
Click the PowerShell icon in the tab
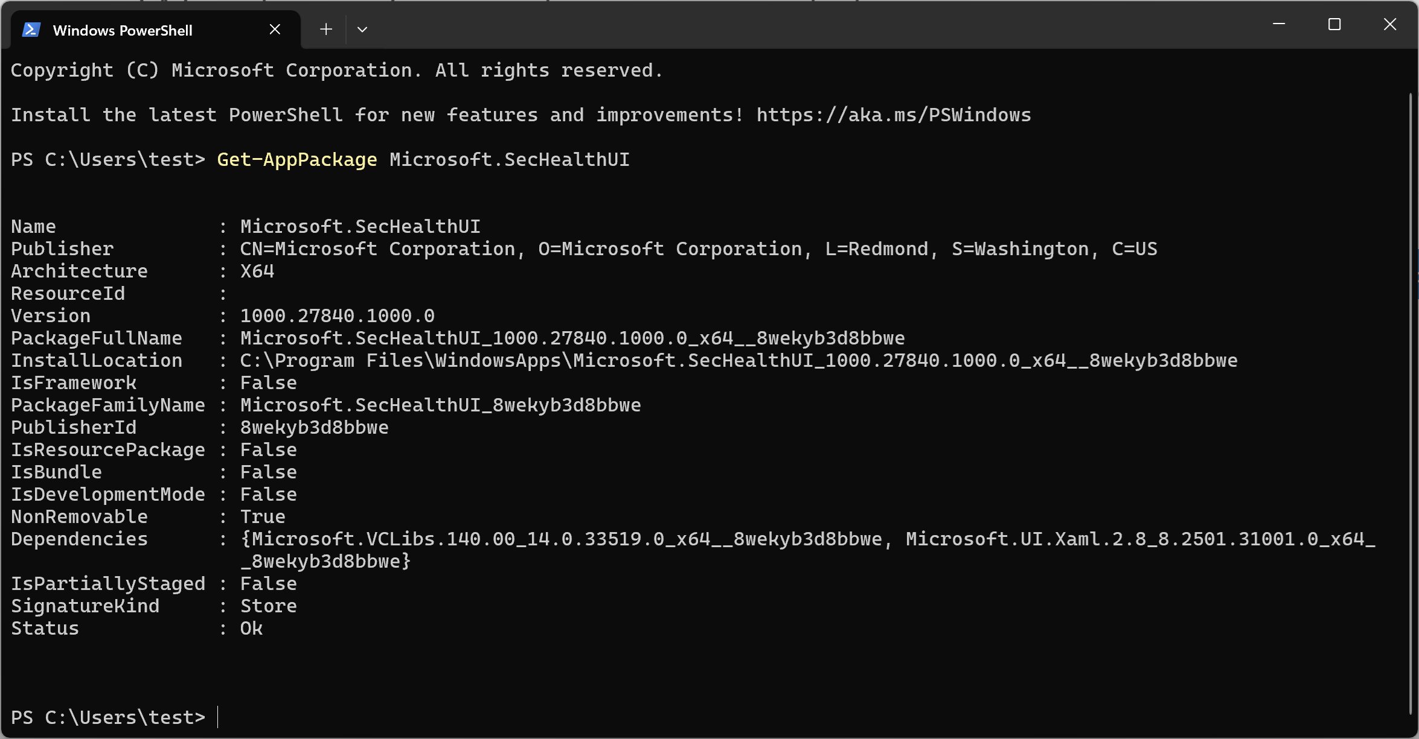tap(31, 30)
